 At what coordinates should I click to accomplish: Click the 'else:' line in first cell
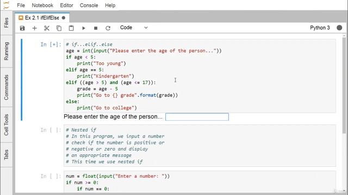[x=72, y=101]
